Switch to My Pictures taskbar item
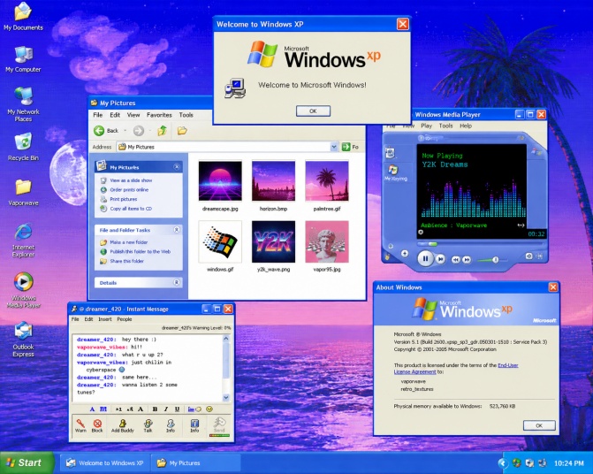The width and height of the screenshot is (593, 474). click(196, 463)
